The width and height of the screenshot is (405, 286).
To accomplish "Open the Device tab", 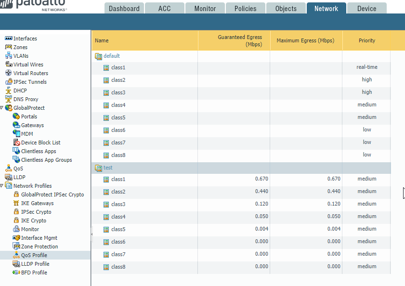I will point(366,8).
